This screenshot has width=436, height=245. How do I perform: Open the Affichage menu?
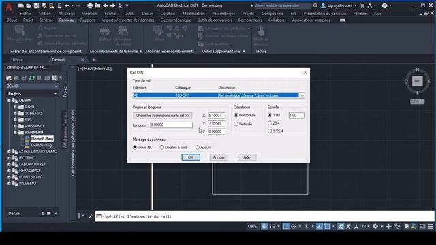(x=67, y=14)
